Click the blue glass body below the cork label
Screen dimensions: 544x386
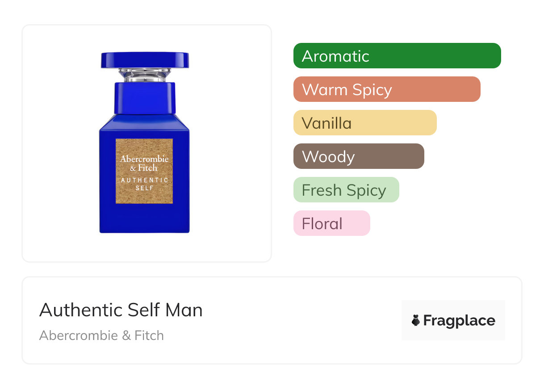coord(144,218)
